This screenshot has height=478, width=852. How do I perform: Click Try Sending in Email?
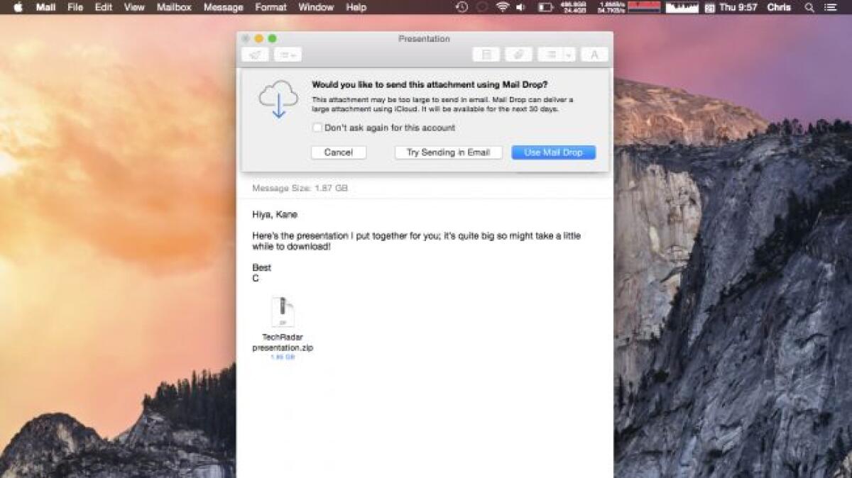click(x=448, y=152)
